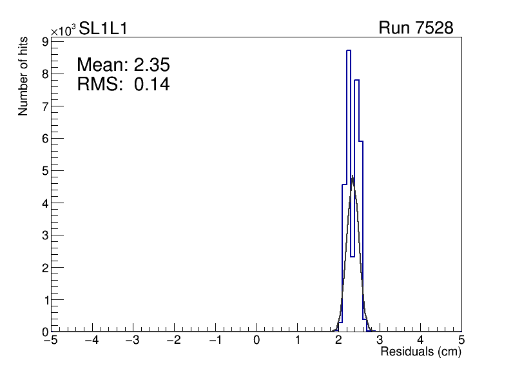Click the tallest histogram bin's top
The width and height of the screenshot is (513, 369).
[x=348, y=50]
